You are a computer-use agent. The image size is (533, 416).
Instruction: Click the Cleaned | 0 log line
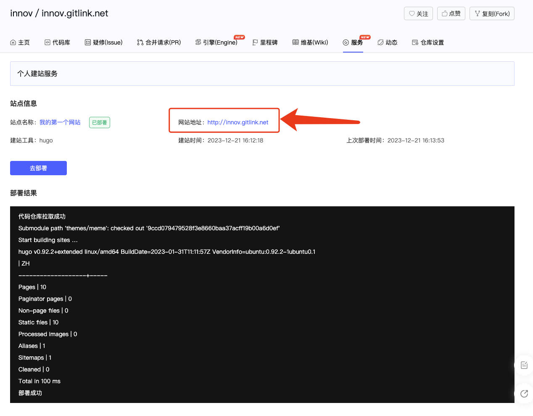(34, 369)
